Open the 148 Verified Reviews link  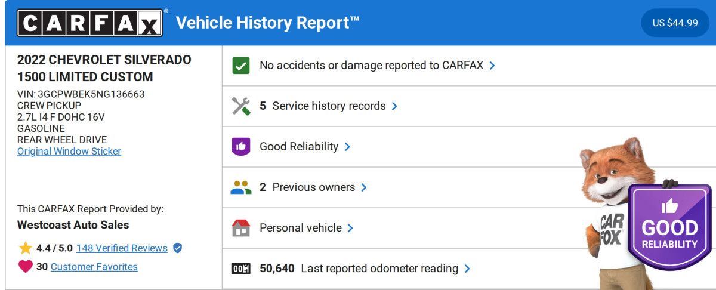pos(122,248)
